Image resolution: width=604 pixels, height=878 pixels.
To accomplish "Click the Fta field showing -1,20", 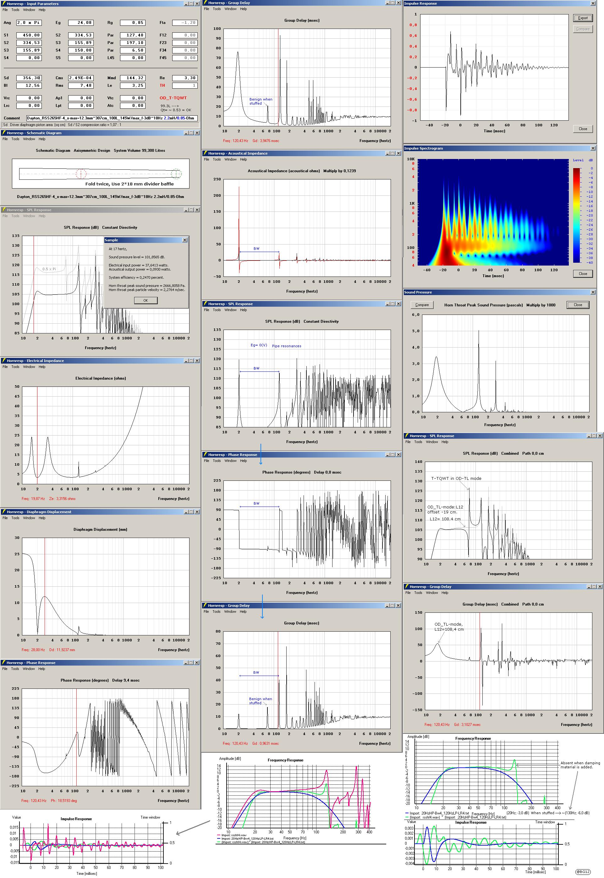I will click(x=185, y=23).
